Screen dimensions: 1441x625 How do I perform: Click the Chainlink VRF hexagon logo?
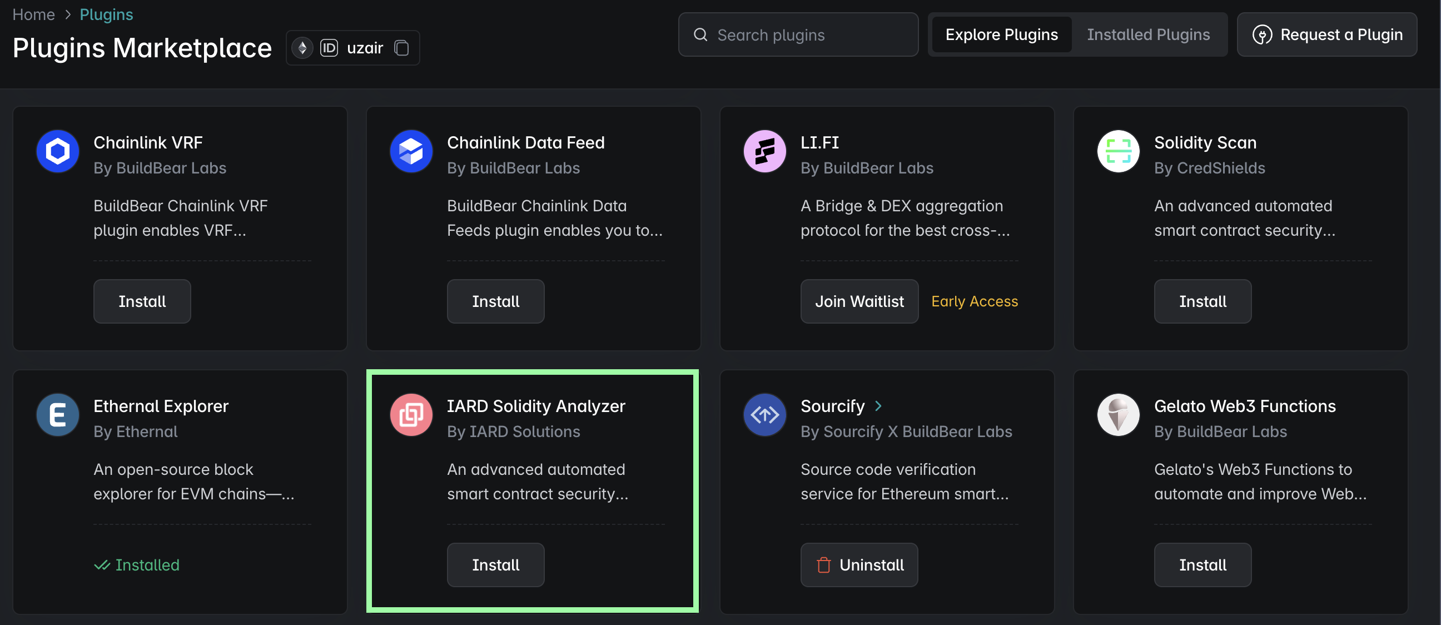click(58, 151)
